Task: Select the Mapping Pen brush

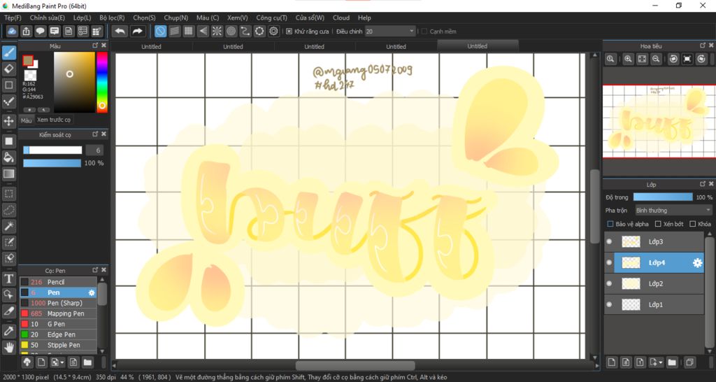Action: click(58, 313)
